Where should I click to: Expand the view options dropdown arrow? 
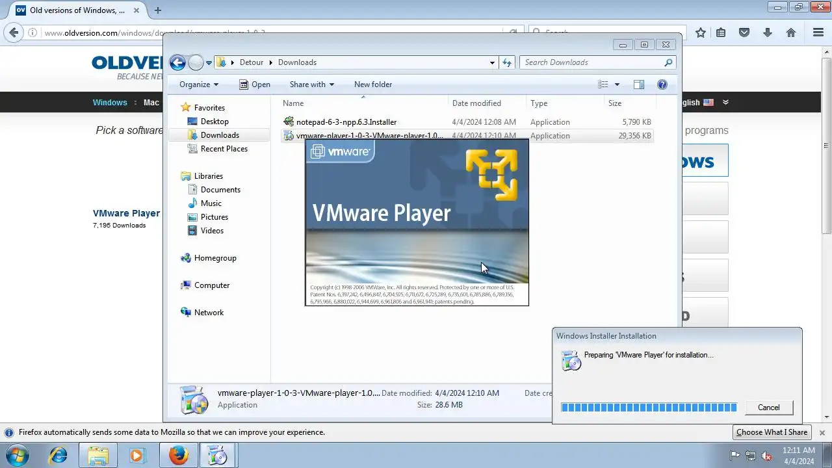pyautogui.click(x=617, y=84)
